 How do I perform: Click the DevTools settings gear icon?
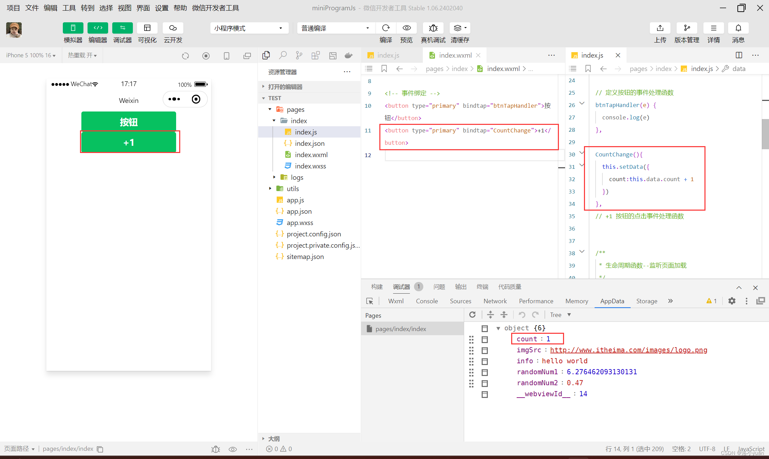point(732,301)
